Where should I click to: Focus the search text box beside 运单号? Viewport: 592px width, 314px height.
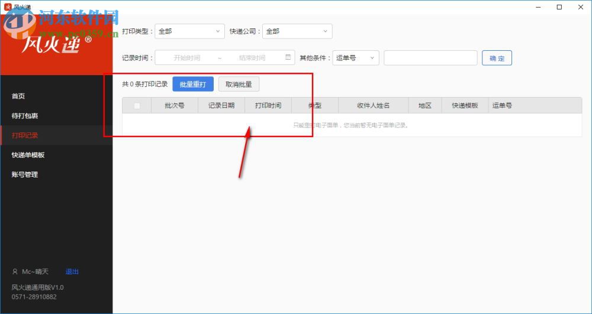point(430,58)
